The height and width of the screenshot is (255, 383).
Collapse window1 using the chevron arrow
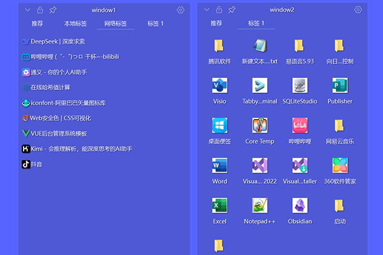tap(28, 10)
